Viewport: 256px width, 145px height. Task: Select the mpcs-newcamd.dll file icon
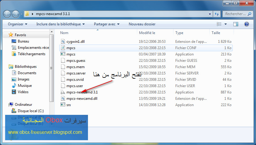click(63, 98)
